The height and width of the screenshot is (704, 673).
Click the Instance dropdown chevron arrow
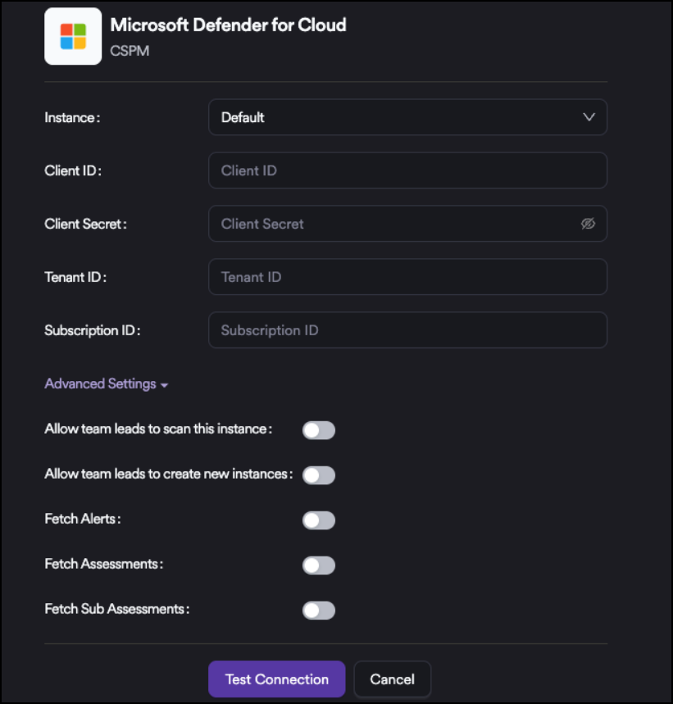[x=589, y=117]
